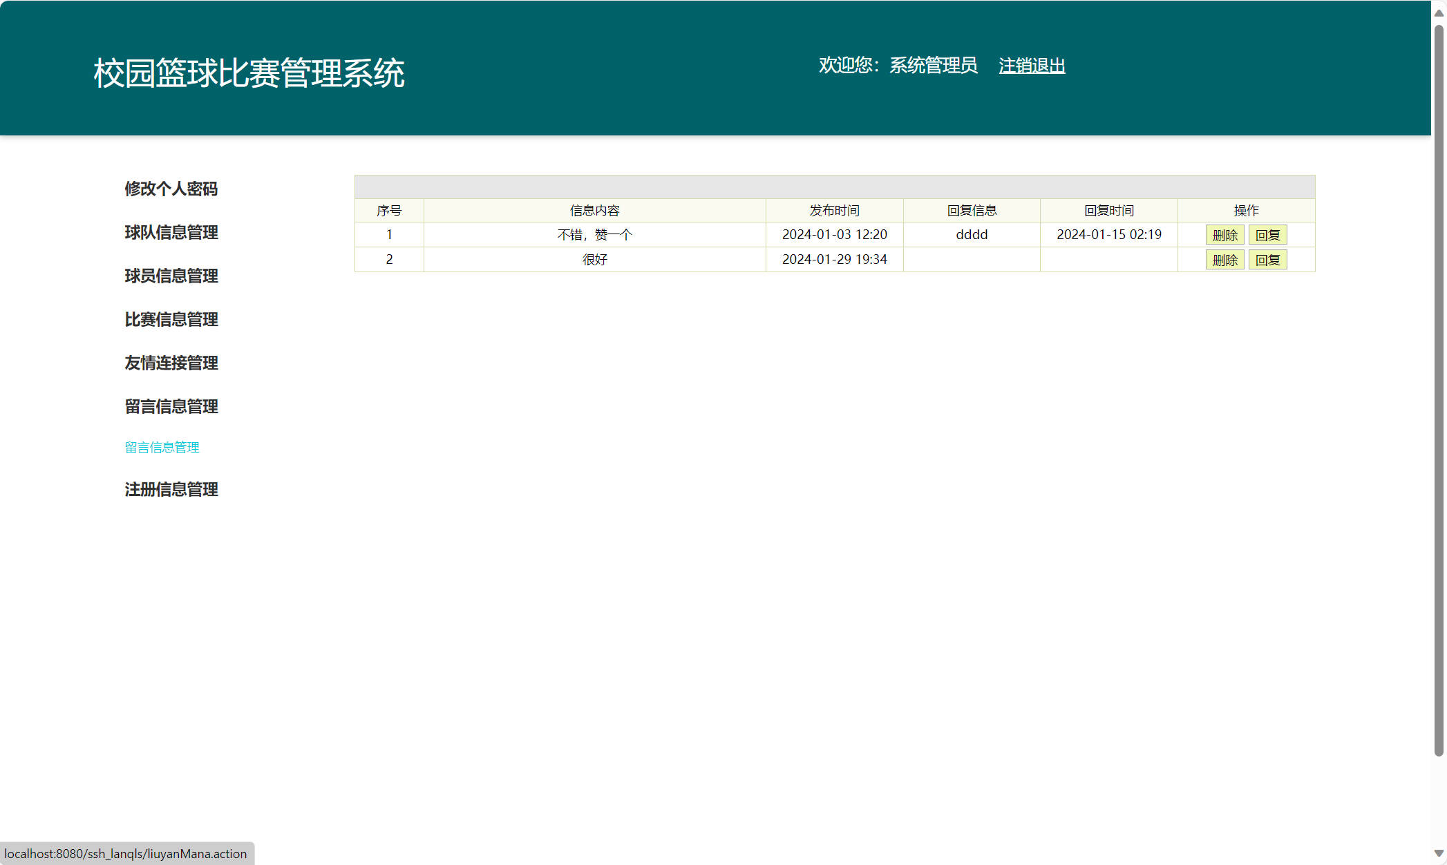Open 注册信息管理 from the sidebar
1447x865 pixels.
tap(171, 490)
